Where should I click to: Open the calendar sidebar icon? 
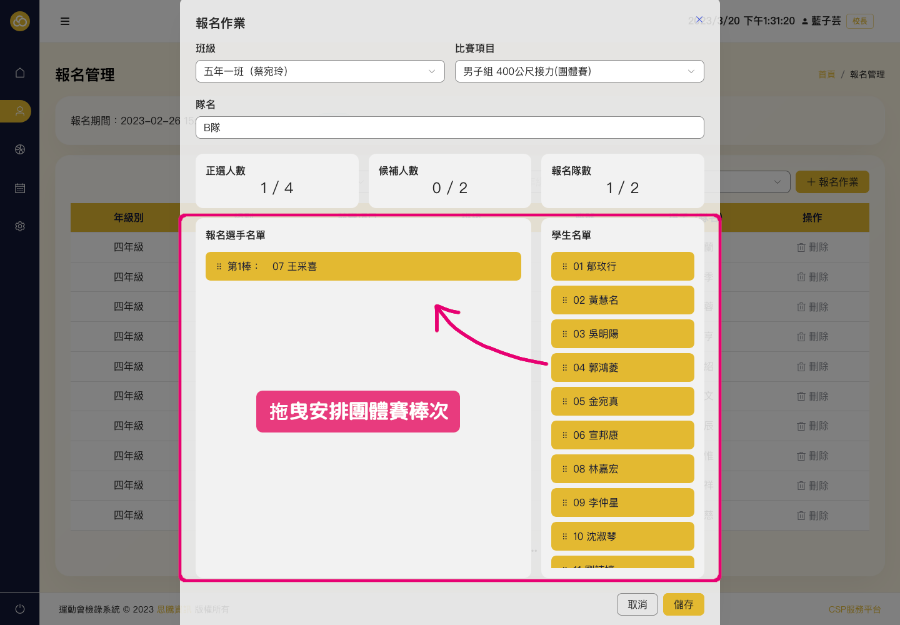[x=20, y=188]
